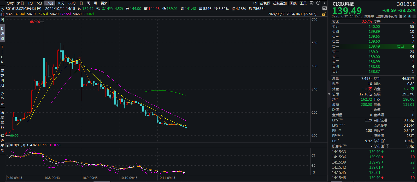The image size is (417, 182).
Task: Click the help question mark icon
Action: click(318, 3)
